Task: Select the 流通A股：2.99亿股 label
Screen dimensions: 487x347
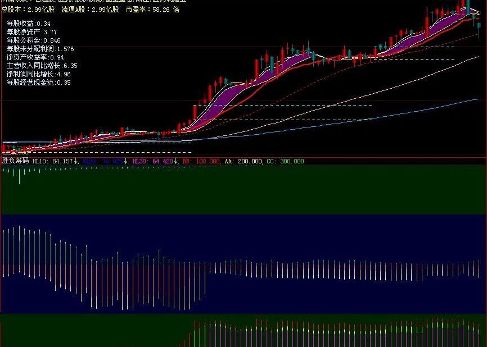Action: [91, 10]
